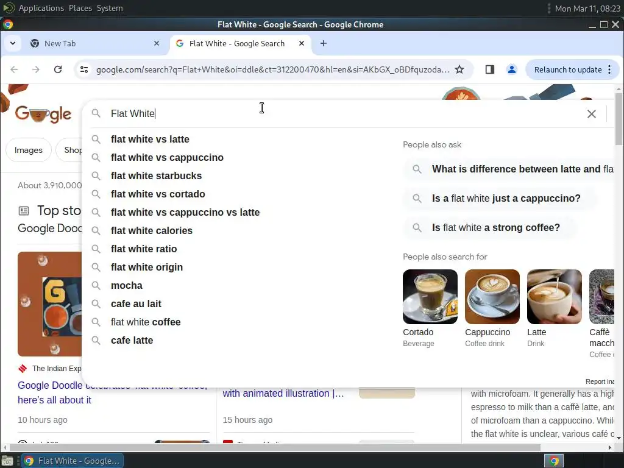This screenshot has width=624, height=468.
Task: Choose the 'mocha' suggestion
Action: point(127,286)
